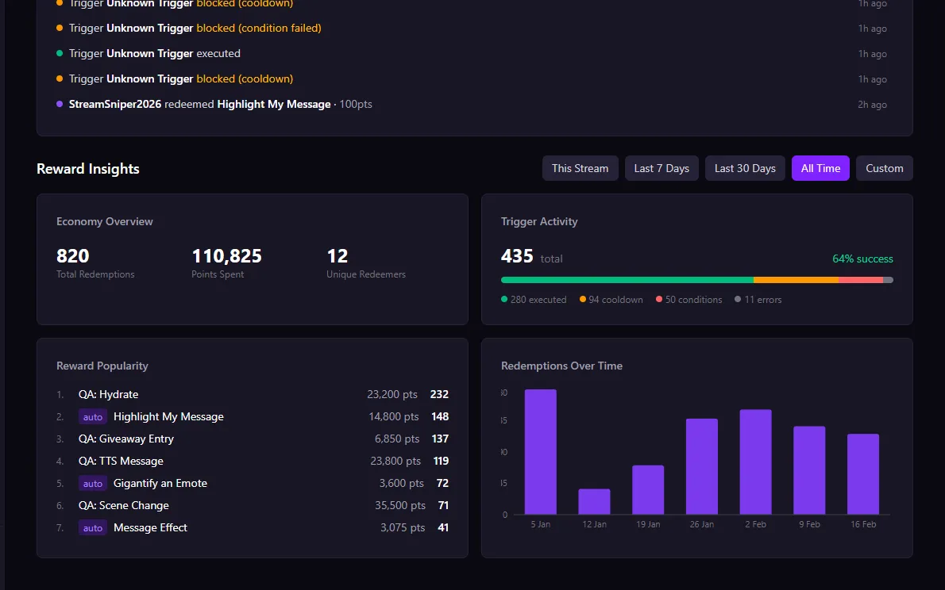Click the auto badge next to Message Effect
The image size is (945, 590).
point(93,527)
